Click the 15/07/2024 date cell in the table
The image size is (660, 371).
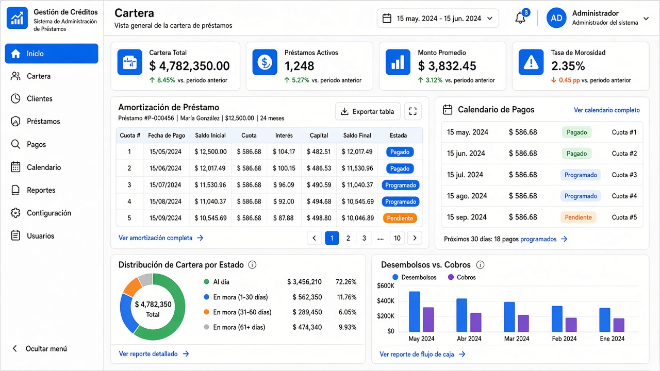pos(166,185)
